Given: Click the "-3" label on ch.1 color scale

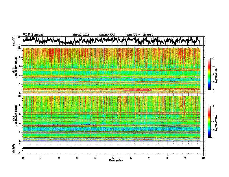Looking at the screenshot, I should click(x=213, y=58).
